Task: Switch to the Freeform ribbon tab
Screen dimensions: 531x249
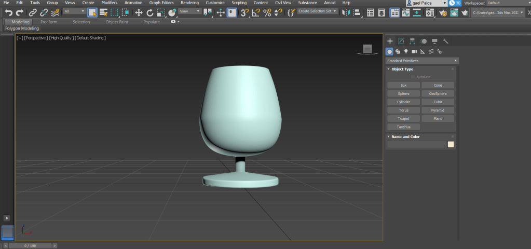Action: click(49, 22)
